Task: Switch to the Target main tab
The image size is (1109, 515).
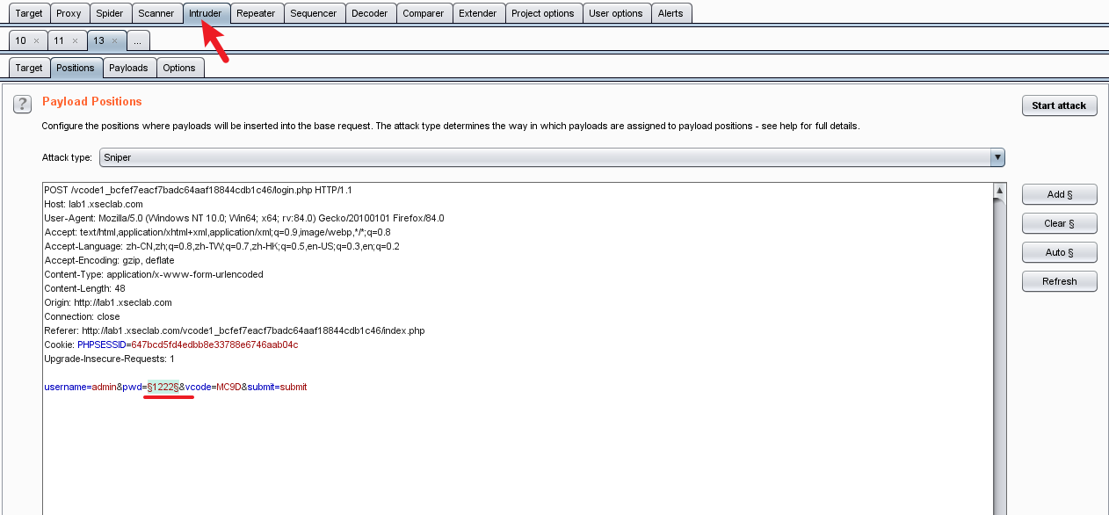Action: coord(29,13)
